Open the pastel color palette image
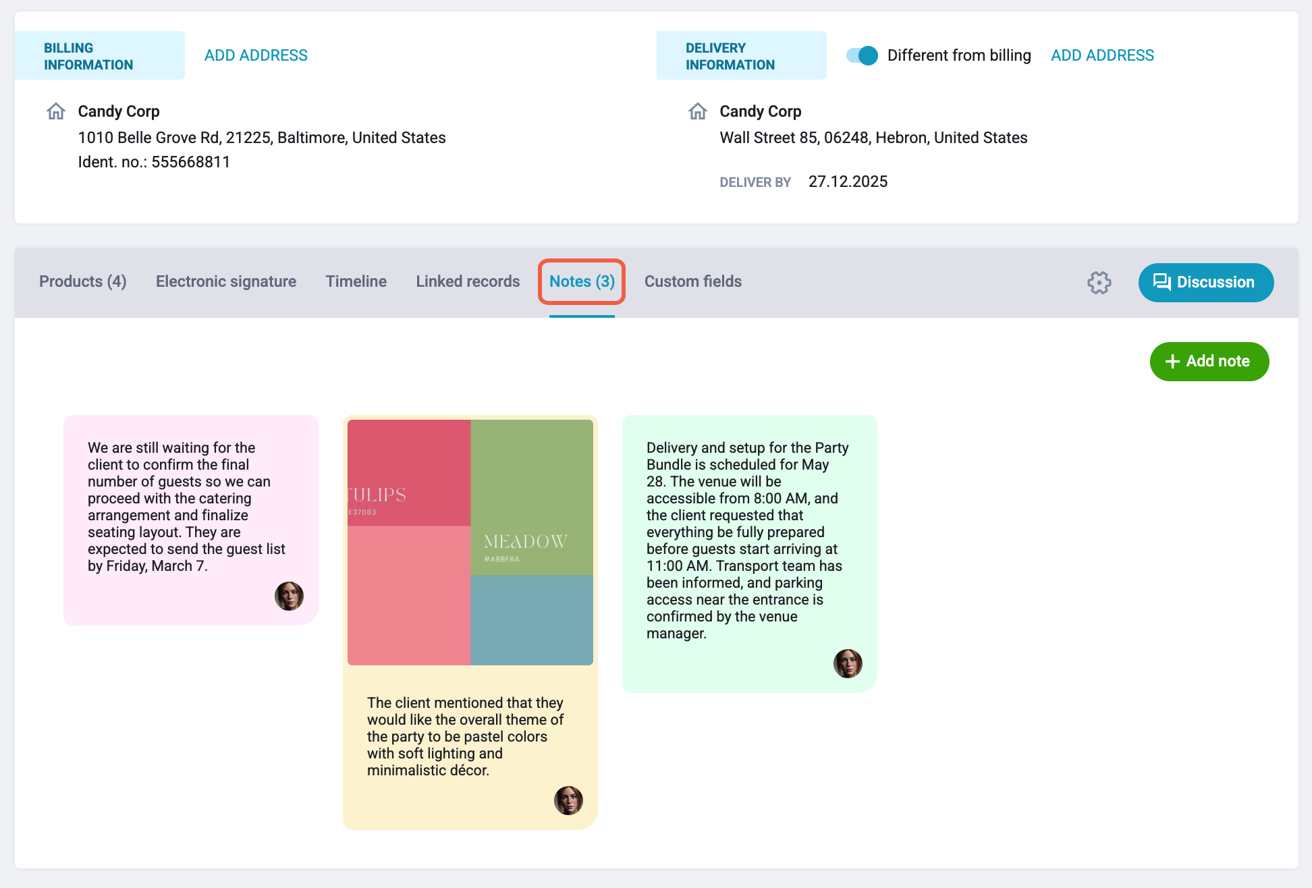The height and width of the screenshot is (888, 1312). click(x=470, y=543)
